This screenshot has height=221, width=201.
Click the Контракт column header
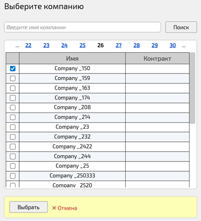click(x=157, y=58)
